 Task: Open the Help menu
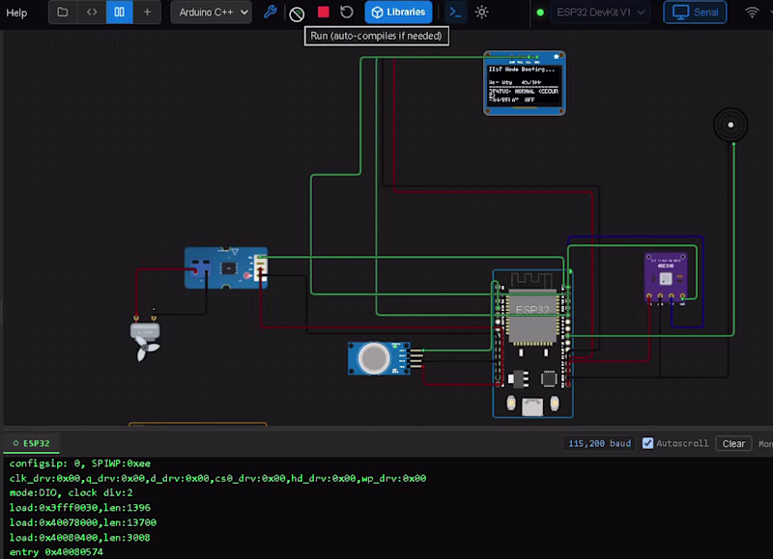pos(16,13)
